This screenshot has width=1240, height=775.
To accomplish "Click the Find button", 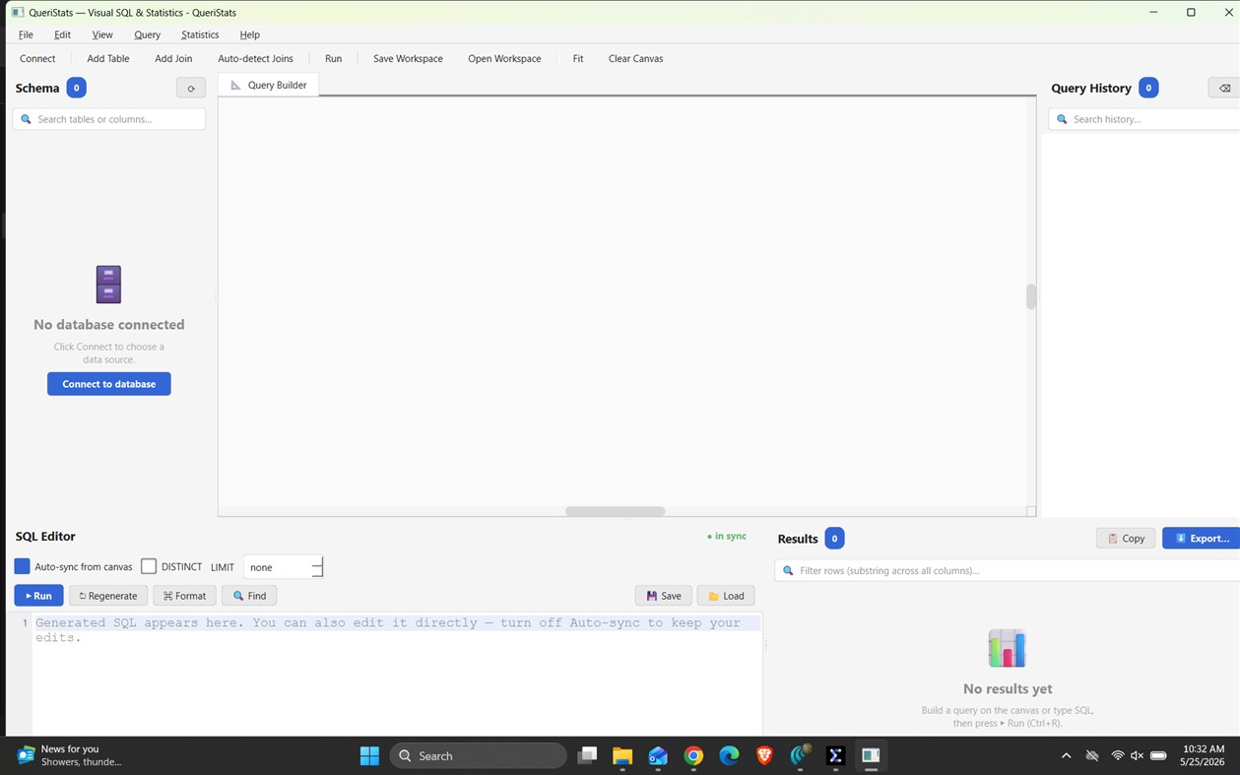I will tap(249, 595).
